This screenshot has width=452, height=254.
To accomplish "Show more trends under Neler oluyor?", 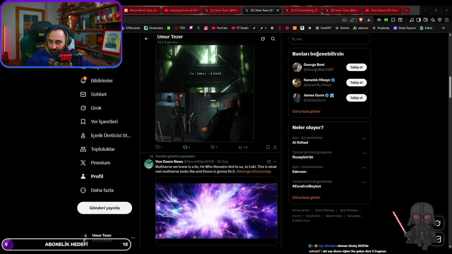I will 307,198.
